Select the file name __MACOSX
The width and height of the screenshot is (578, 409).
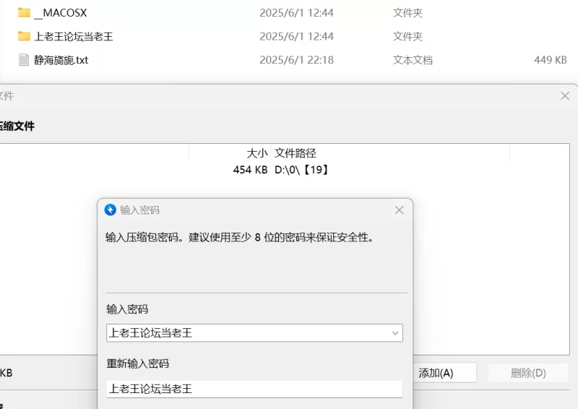pyautogui.click(x=61, y=13)
